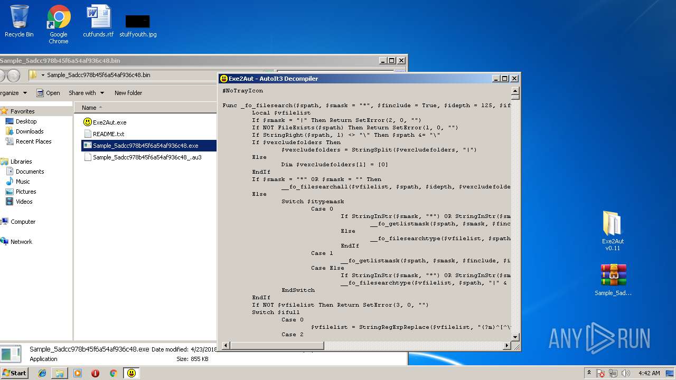Open the Music library
This screenshot has height=380, width=676.
click(23, 182)
